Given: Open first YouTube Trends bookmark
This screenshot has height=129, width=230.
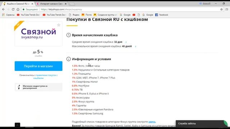Looking at the screenshot, I should 28,15.
